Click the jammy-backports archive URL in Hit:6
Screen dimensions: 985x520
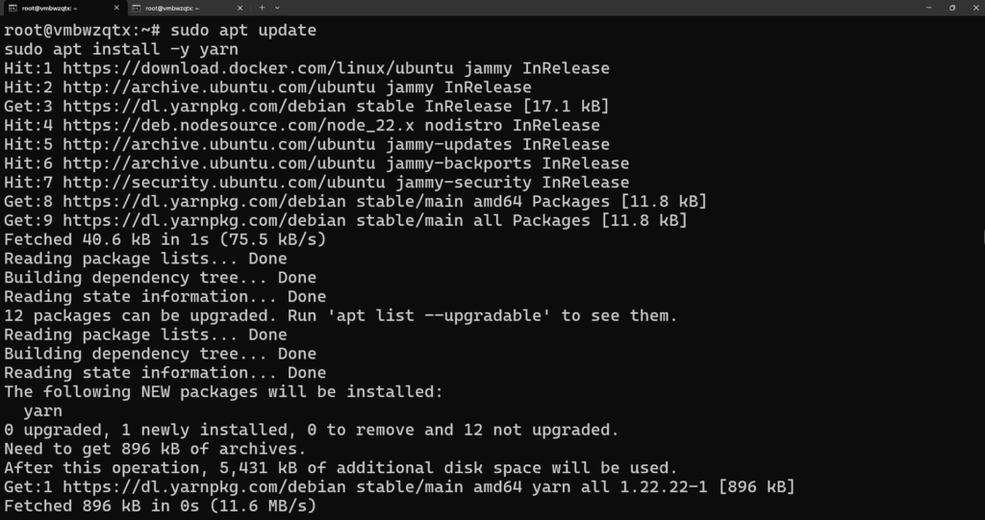(218, 163)
